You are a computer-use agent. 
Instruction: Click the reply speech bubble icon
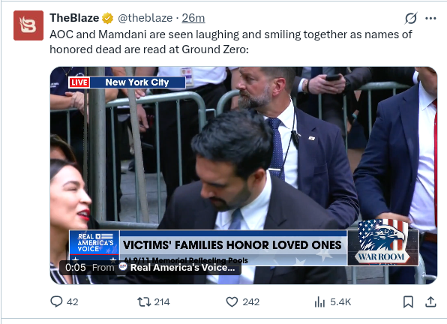(x=56, y=301)
